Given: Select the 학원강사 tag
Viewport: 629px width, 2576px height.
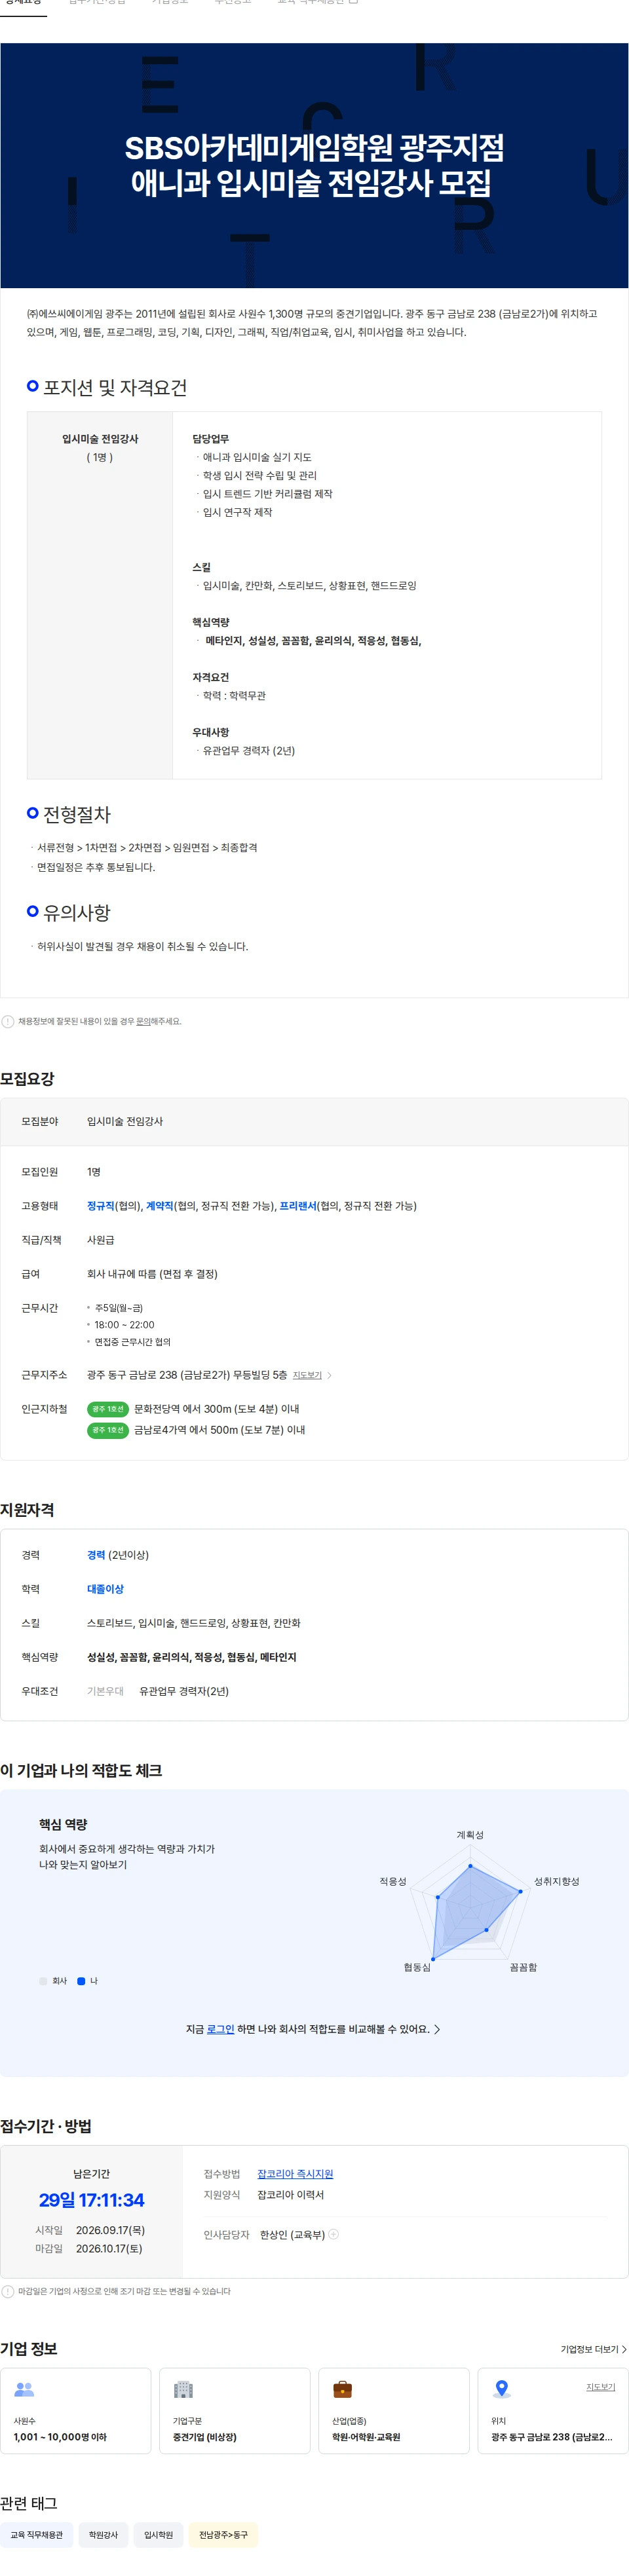Looking at the screenshot, I should point(103,2535).
